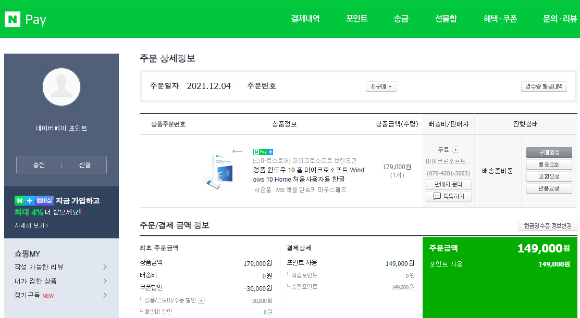Image resolution: width=580 pixels, height=318 pixels.
Task: Click arrow icon beside 상품/스토어/주문 할인
Action: [201, 301]
